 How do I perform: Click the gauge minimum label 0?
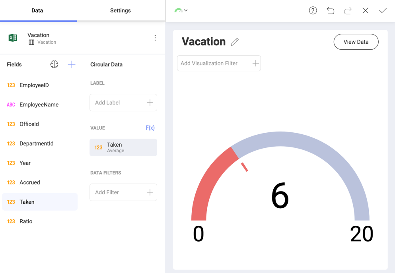198,234
